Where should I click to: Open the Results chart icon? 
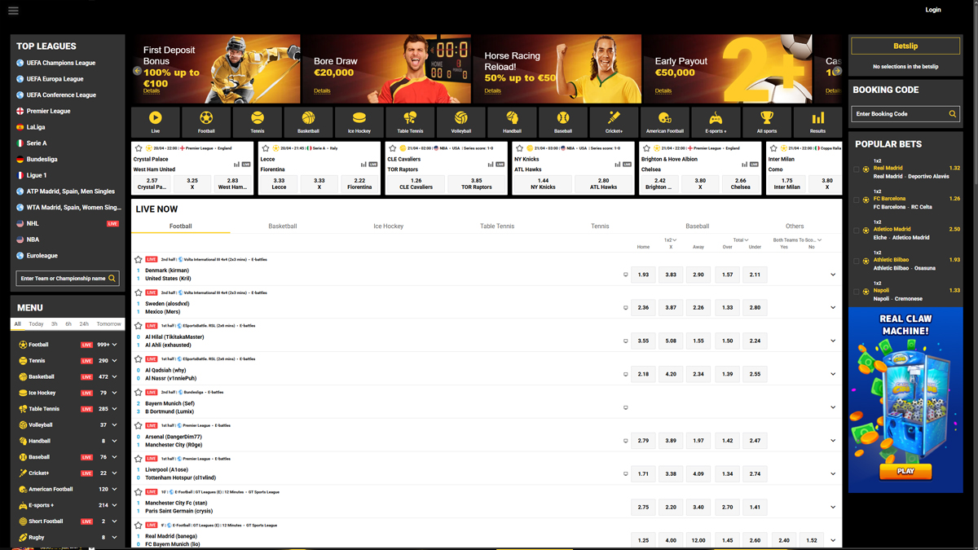817,118
